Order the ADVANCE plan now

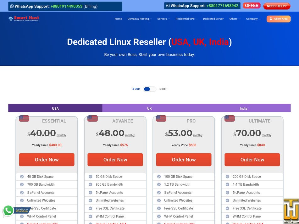tap(115, 160)
